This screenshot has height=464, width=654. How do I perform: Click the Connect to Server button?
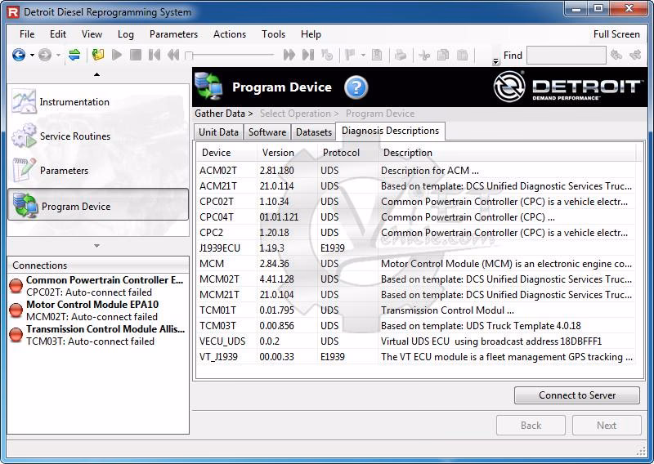[x=577, y=395]
